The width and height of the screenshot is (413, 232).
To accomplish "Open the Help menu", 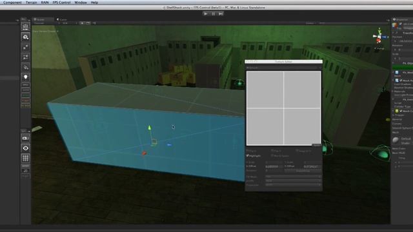I will pyautogui.click(x=94, y=3).
